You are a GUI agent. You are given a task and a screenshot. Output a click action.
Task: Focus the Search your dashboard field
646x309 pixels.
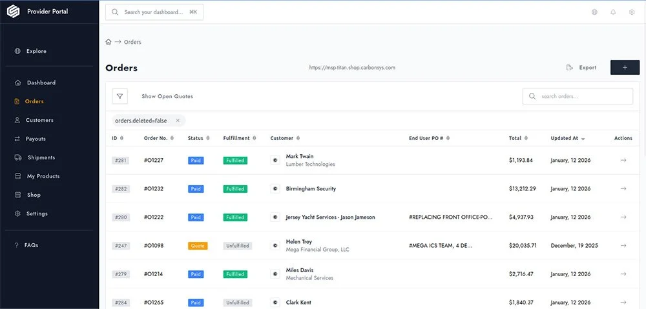pos(154,12)
